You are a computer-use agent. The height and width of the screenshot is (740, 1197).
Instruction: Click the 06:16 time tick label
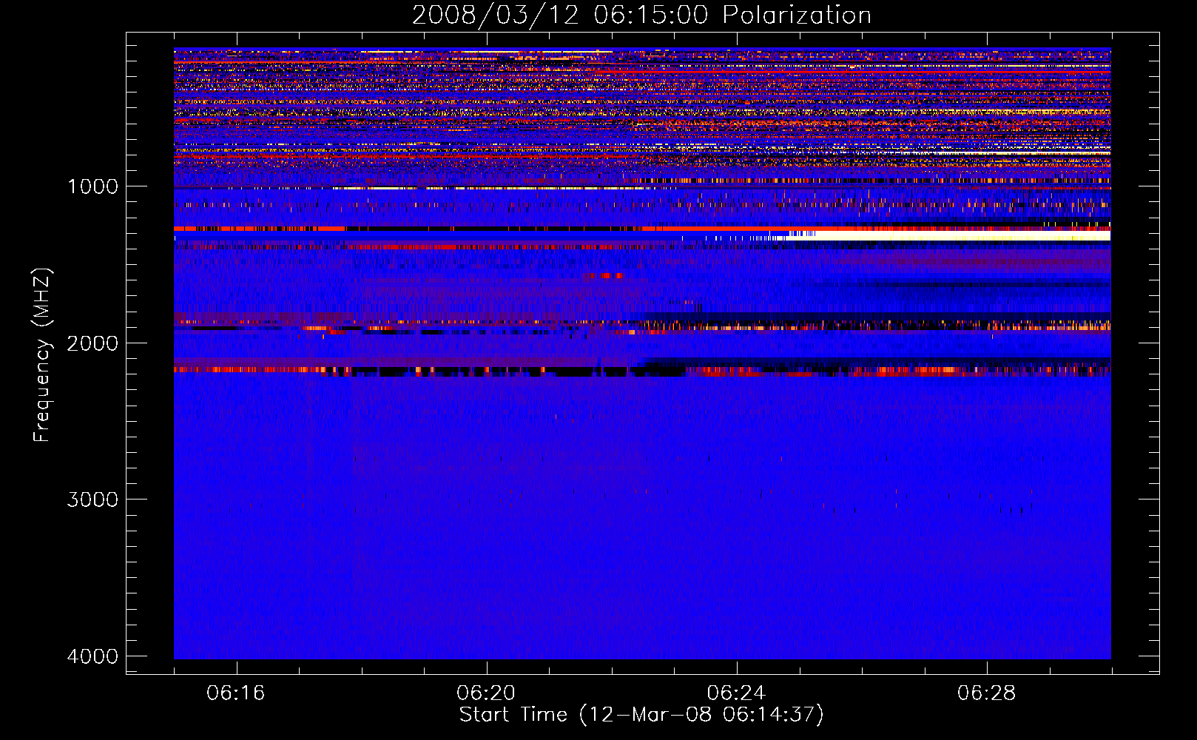(236, 693)
